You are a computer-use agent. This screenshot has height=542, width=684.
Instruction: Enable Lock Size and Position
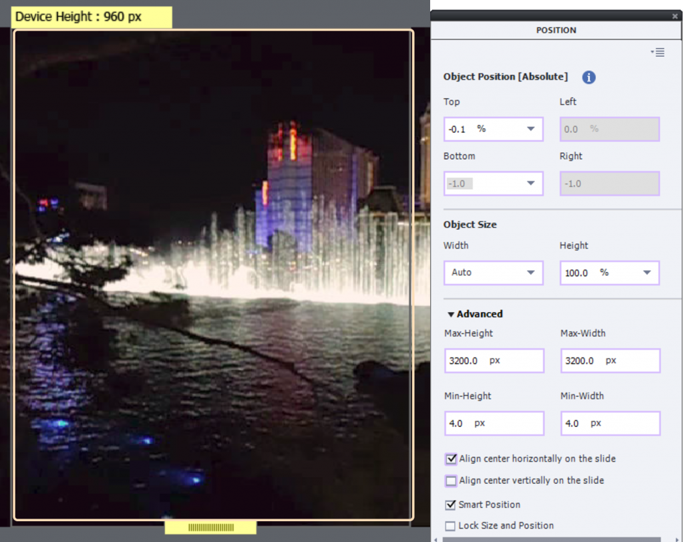(451, 526)
